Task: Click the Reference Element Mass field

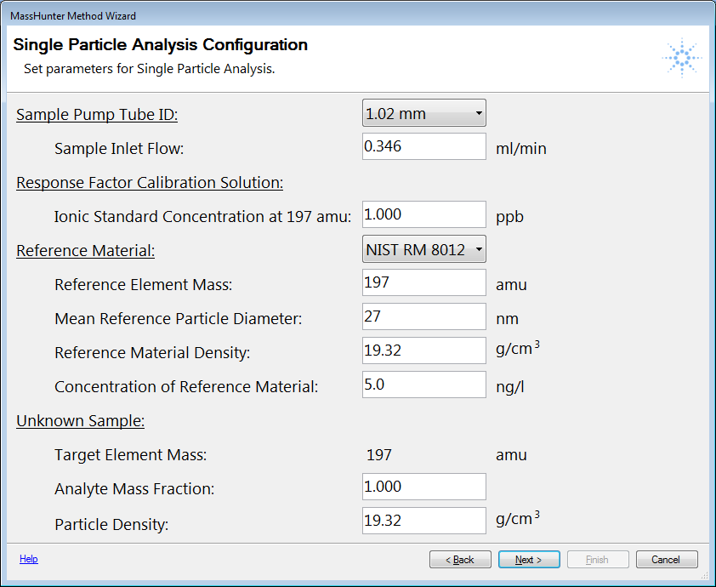Action: point(423,282)
